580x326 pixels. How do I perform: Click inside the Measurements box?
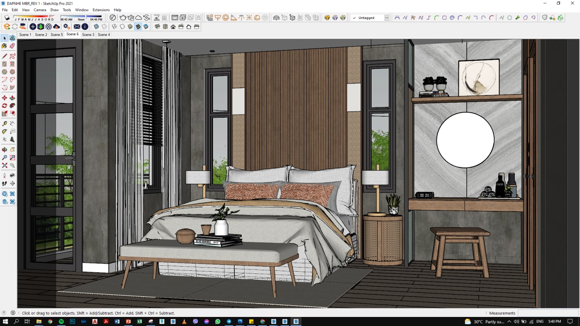click(548, 313)
